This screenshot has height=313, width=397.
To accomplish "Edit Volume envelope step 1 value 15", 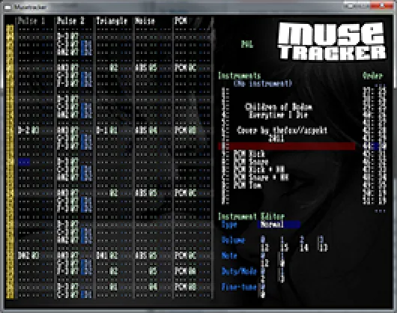I will pyautogui.click(x=285, y=248).
